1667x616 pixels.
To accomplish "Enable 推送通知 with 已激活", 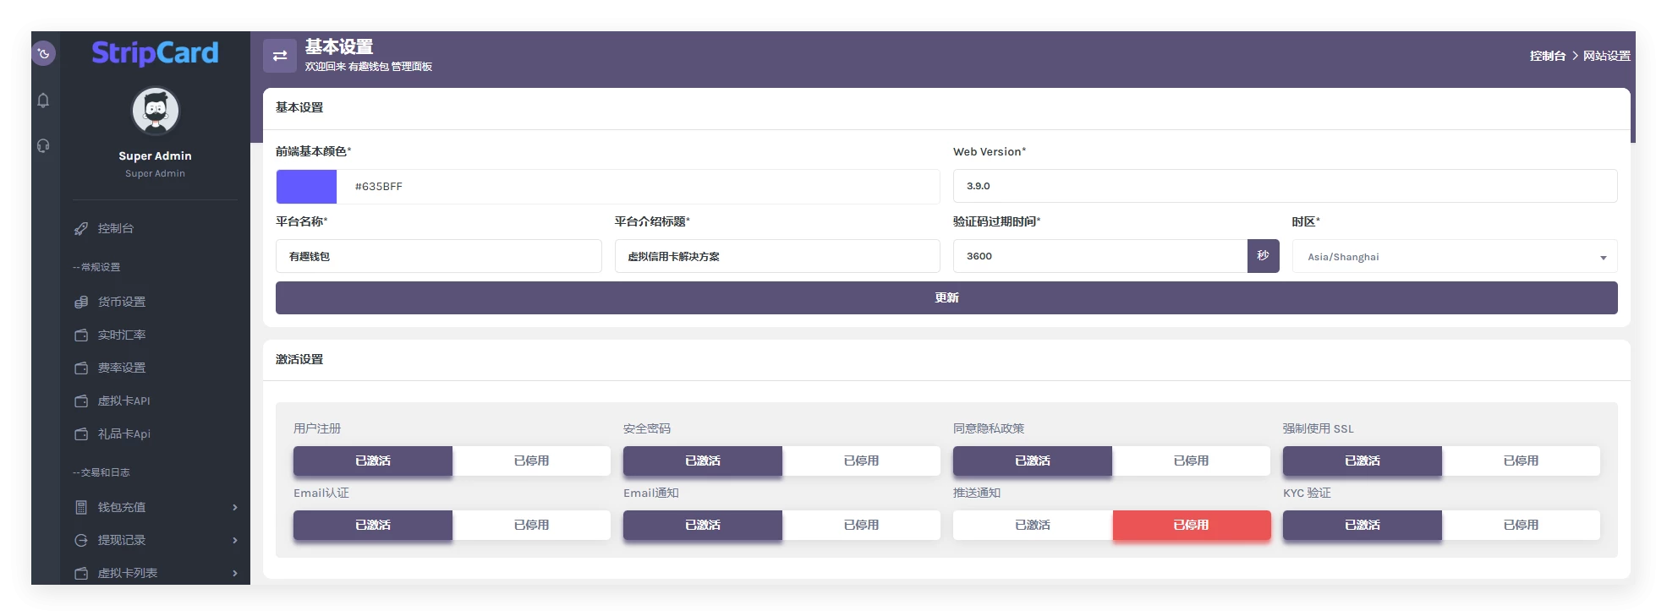I will pos(1032,525).
